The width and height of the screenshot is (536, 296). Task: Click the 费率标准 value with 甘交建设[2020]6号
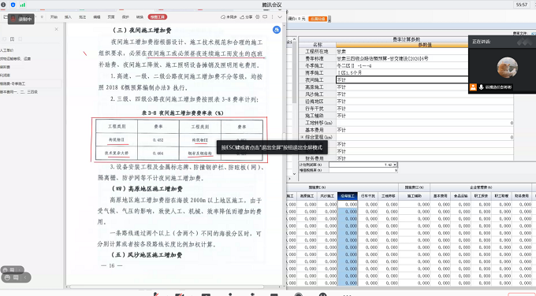point(402,58)
